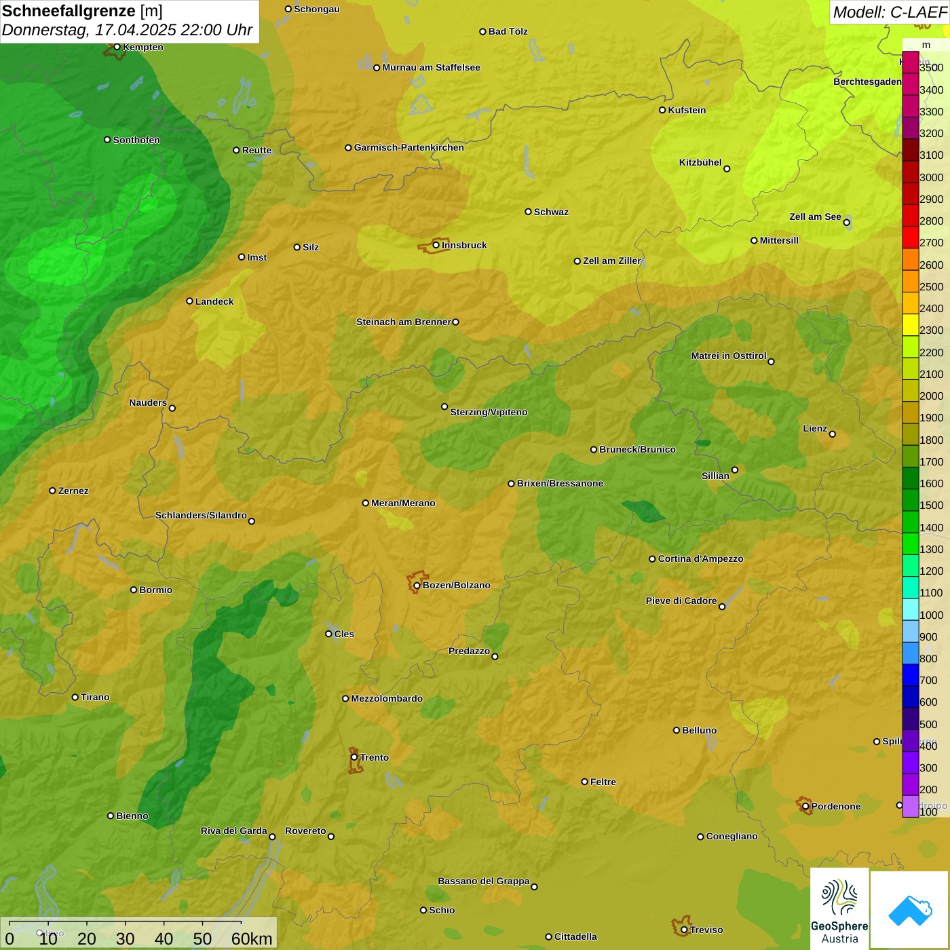Click the Schneefallgrenze [m] title

pyautogui.click(x=82, y=11)
